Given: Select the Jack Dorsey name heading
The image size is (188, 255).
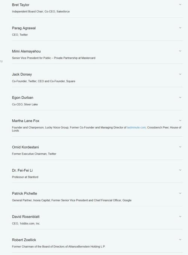Looking at the screenshot, I should coord(22,75).
